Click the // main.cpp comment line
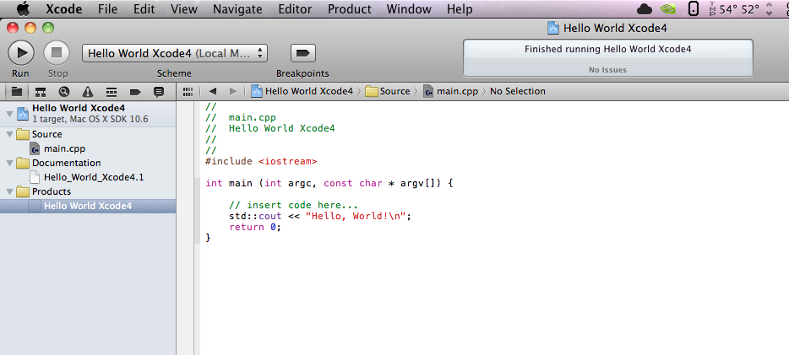789x355 pixels. coord(241,117)
